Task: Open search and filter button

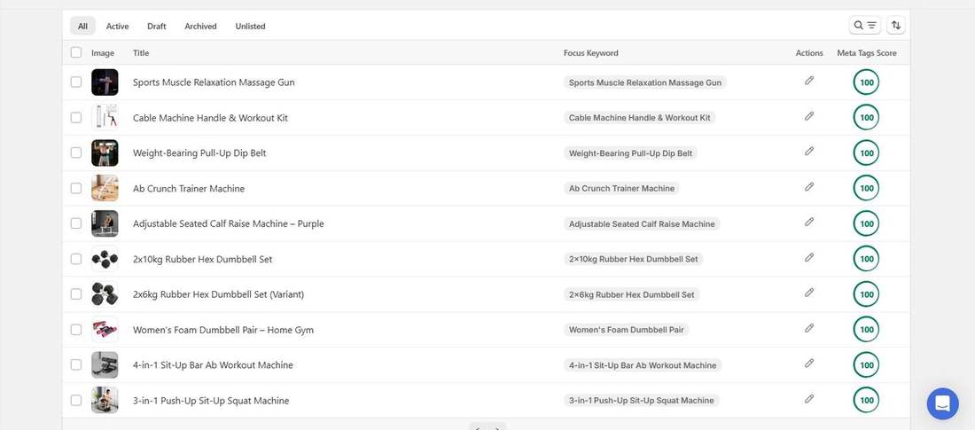Action: click(x=864, y=26)
